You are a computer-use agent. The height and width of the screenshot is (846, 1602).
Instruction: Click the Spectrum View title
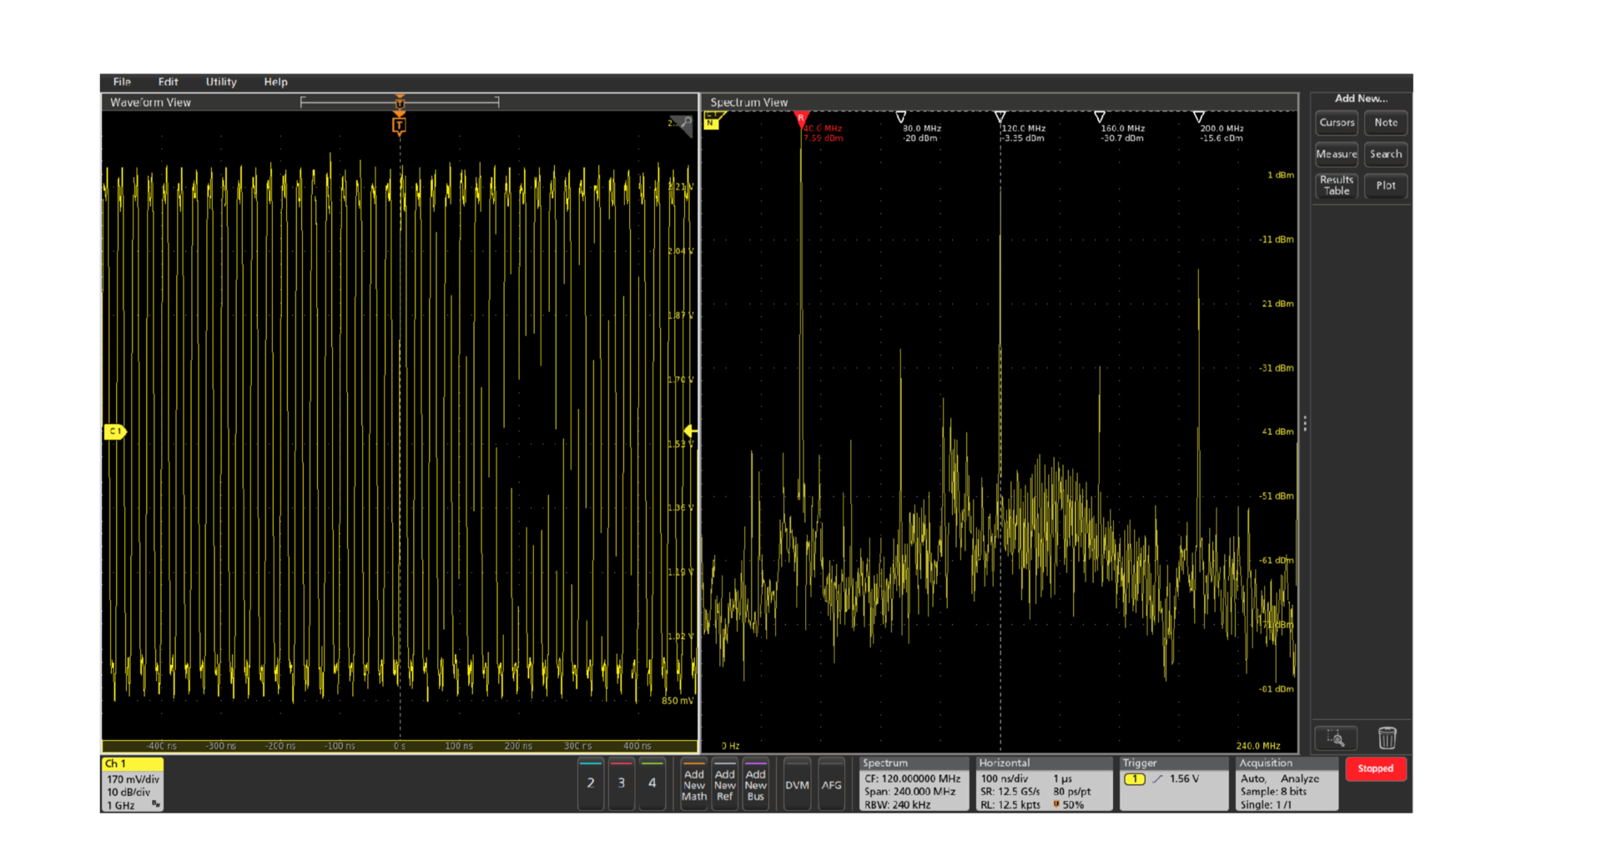749,103
